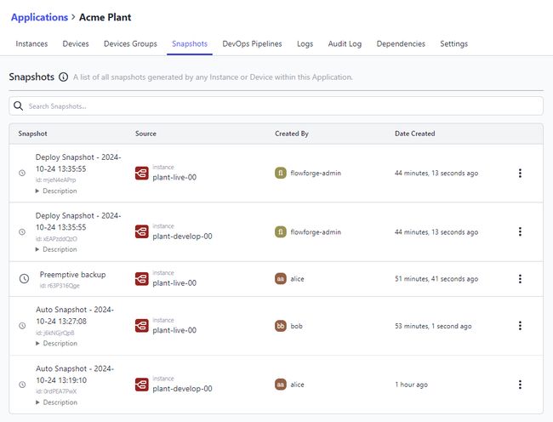The height and width of the screenshot is (422, 553).
Task: Click clock icon on Auto Snapshot 13:19:10 row
Action: pyautogui.click(x=22, y=385)
